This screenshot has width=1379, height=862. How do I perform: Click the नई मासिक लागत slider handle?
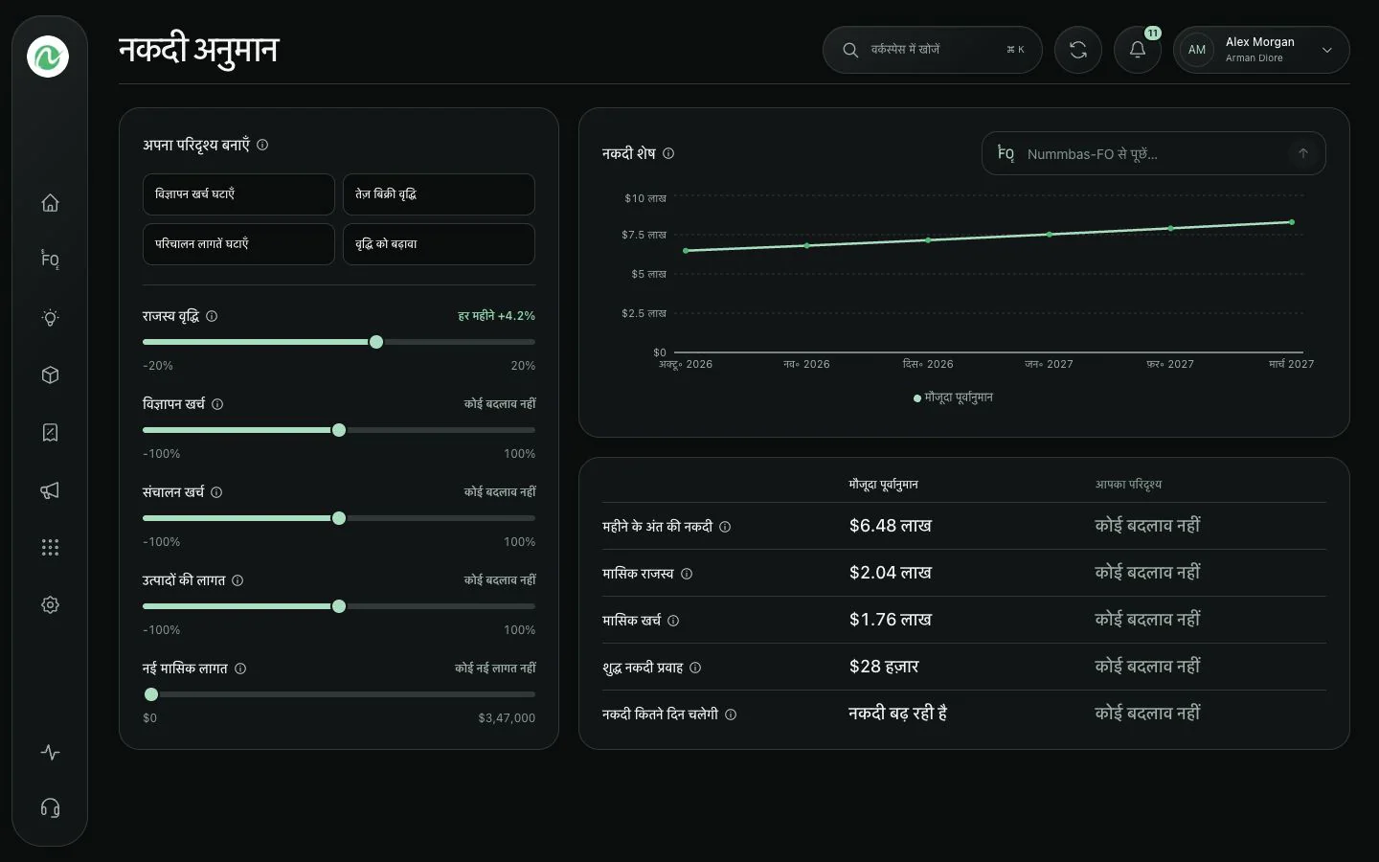pyautogui.click(x=151, y=694)
